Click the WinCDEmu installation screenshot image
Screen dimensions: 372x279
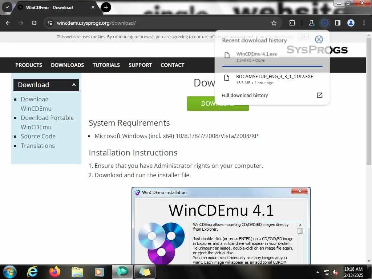tap(221, 226)
